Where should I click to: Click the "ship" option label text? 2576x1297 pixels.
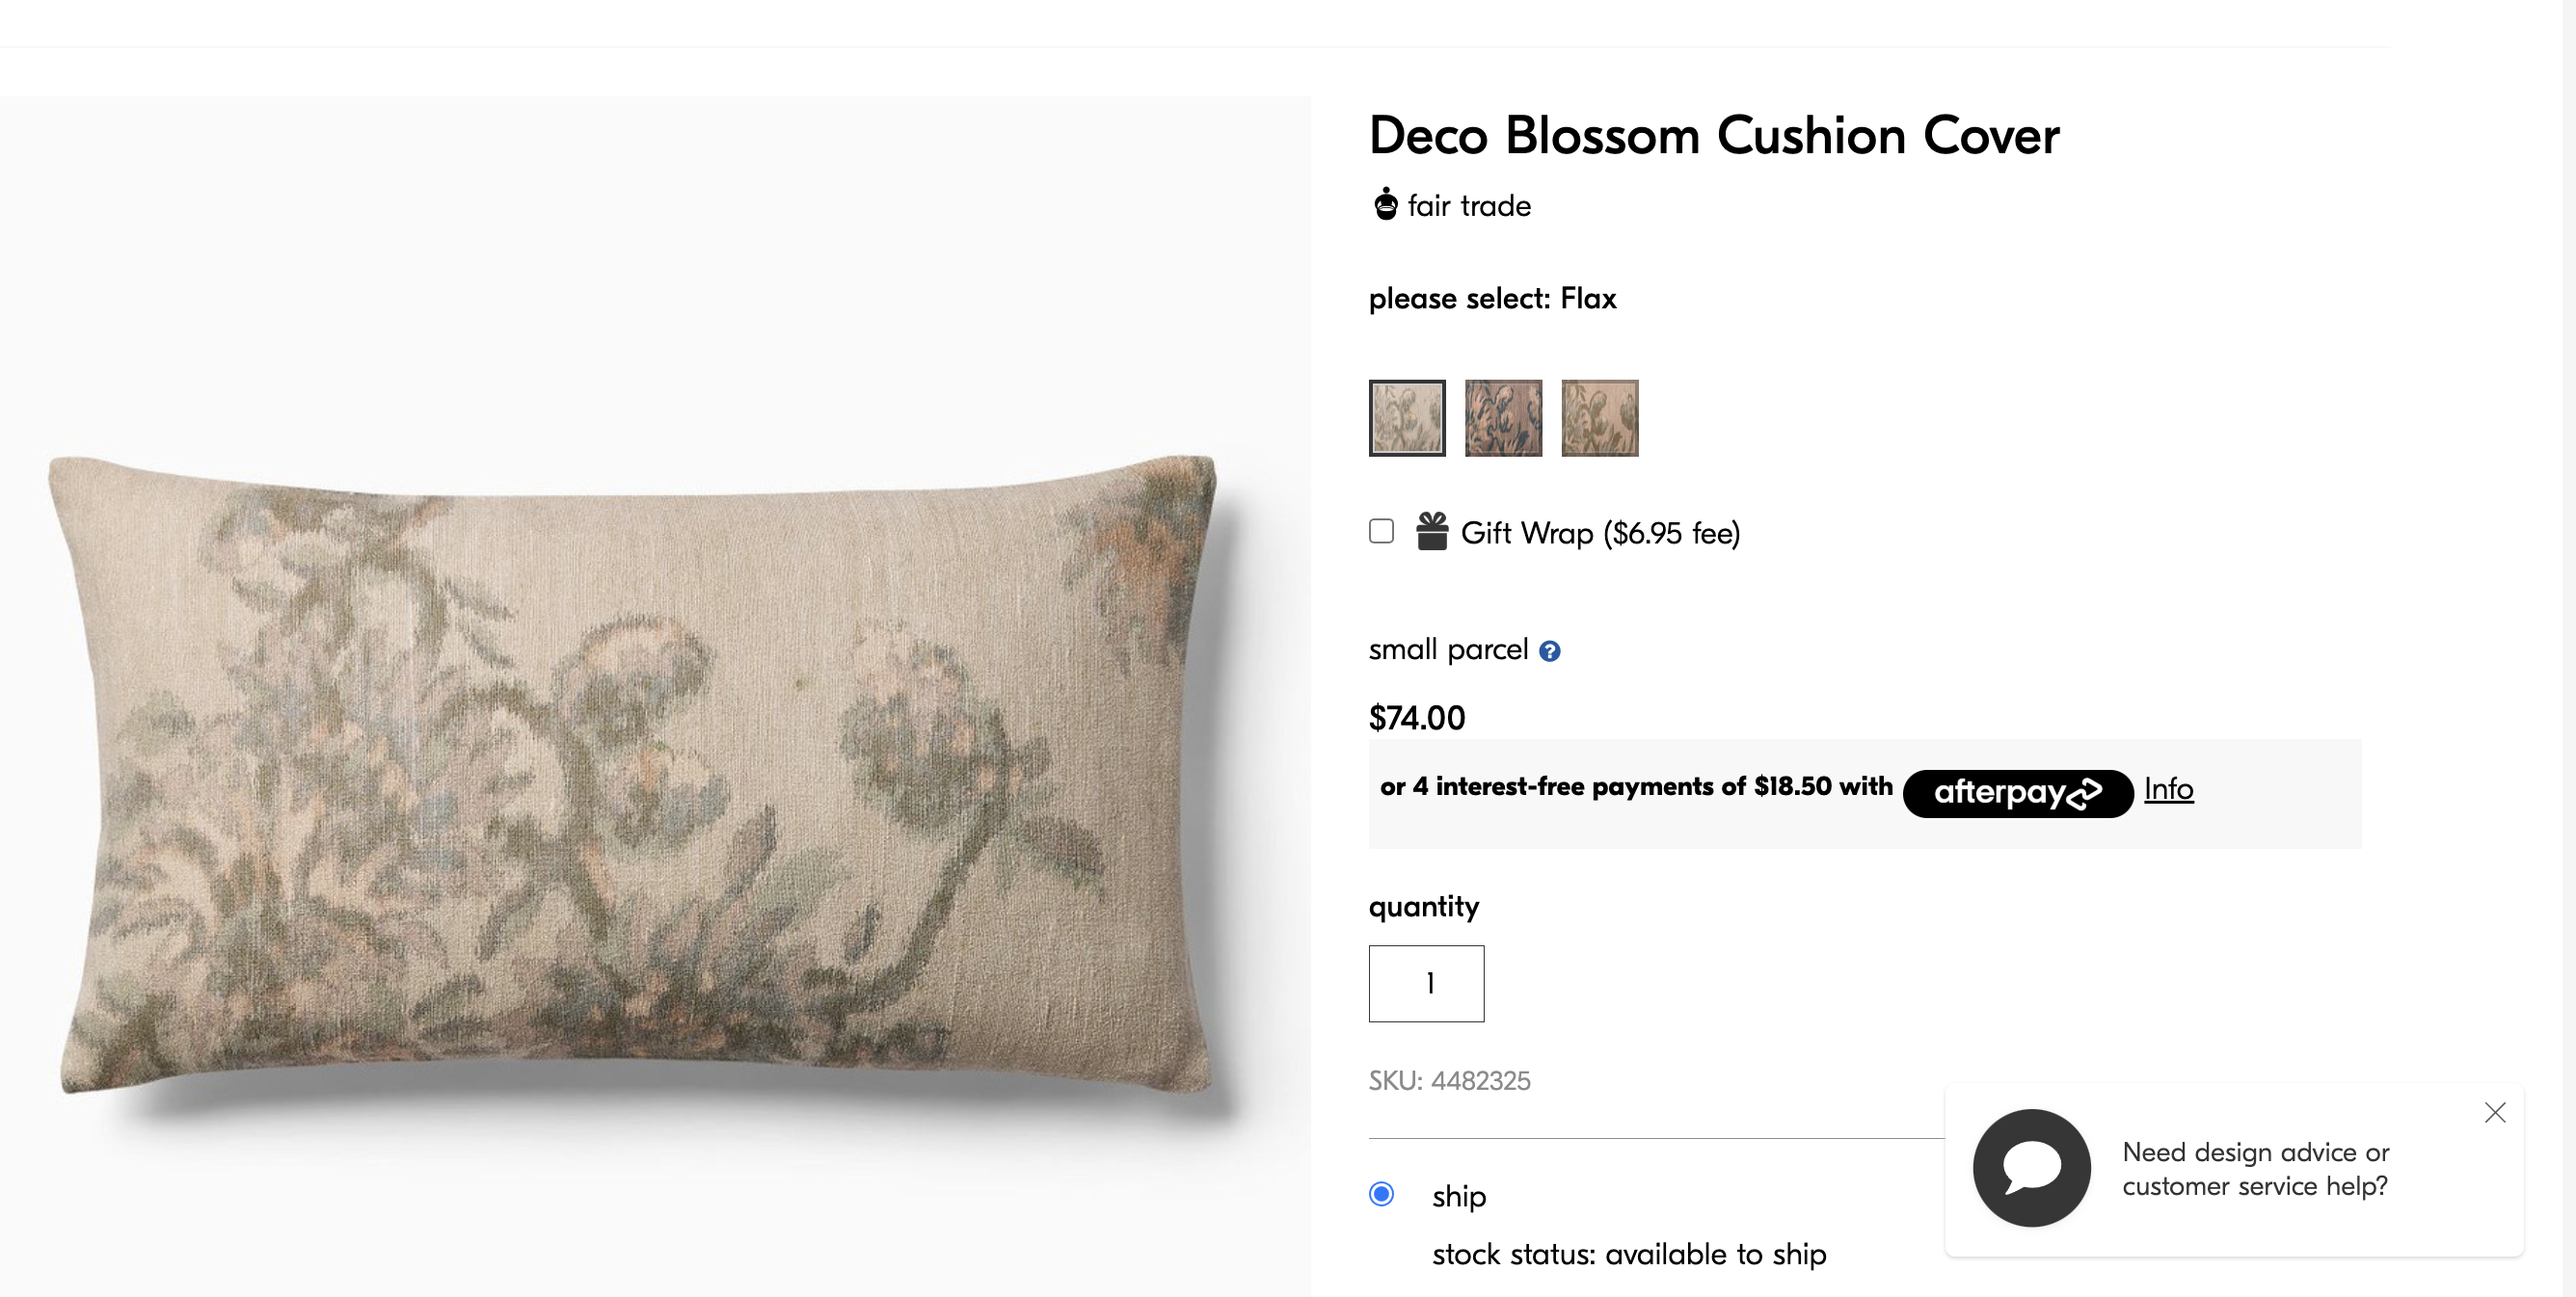1459,1196
